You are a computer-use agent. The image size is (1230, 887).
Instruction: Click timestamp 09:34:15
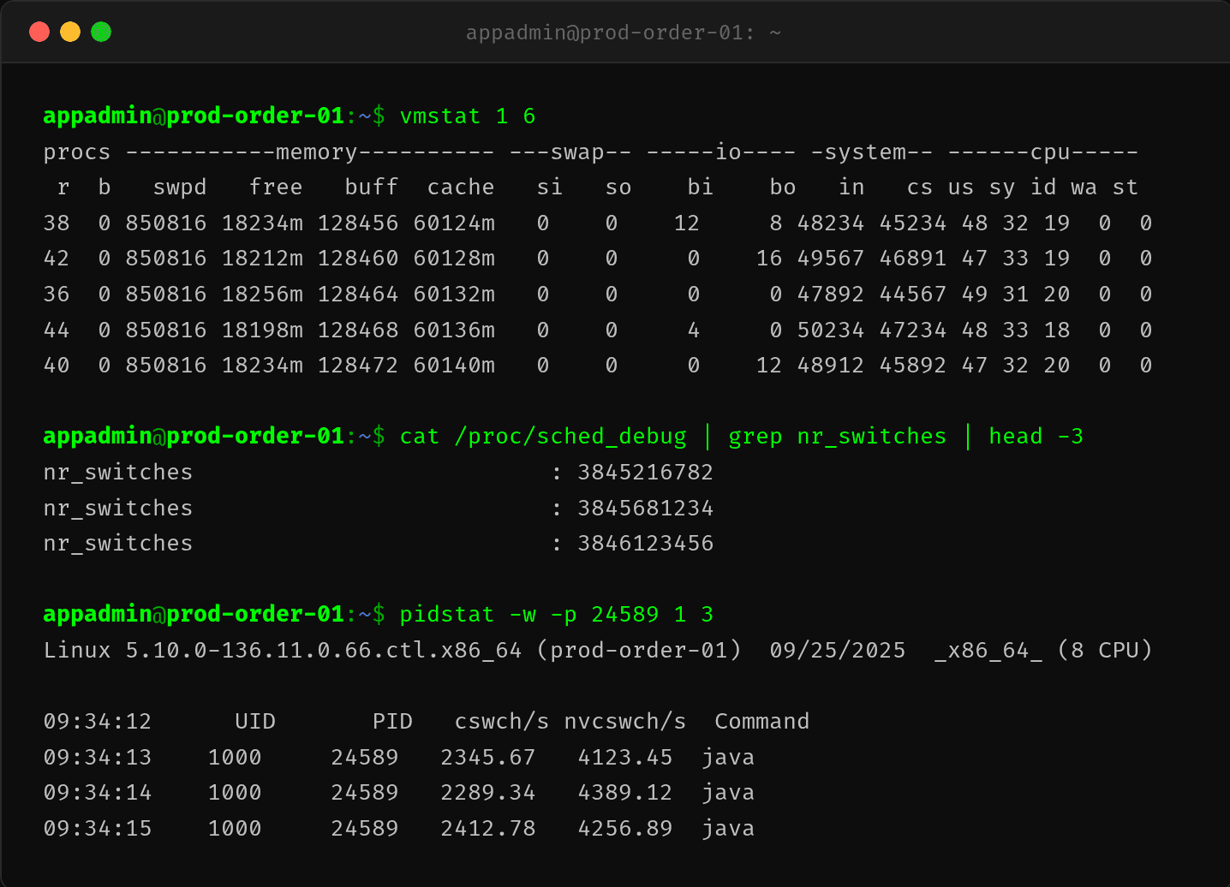(98, 828)
